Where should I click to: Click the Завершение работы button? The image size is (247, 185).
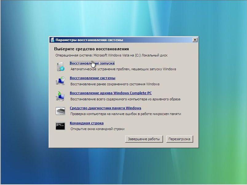pyautogui.click(x=144, y=139)
